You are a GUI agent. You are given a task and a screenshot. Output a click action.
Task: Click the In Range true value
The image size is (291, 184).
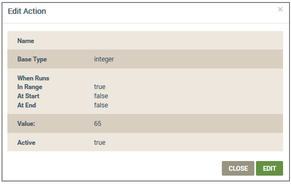[99, 87]
